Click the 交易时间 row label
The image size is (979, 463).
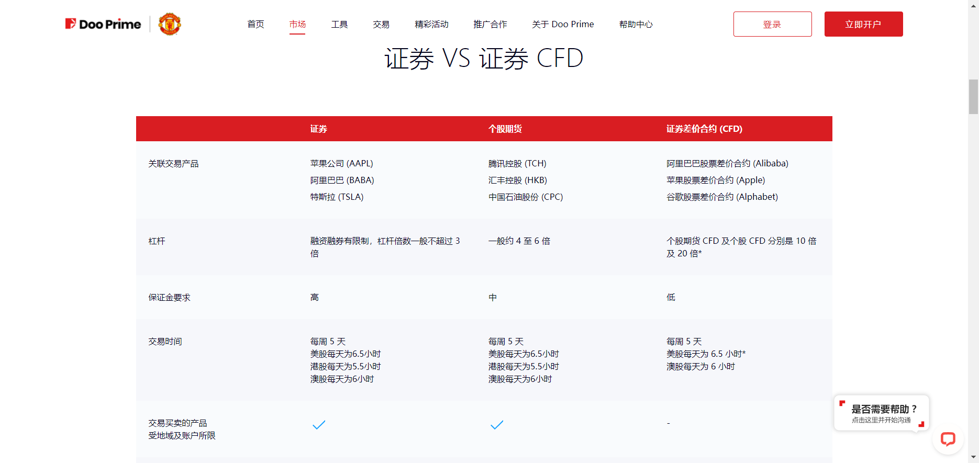click(165, 342)
